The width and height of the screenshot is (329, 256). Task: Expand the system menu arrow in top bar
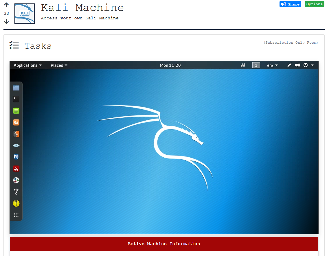(x=312, y=65)
